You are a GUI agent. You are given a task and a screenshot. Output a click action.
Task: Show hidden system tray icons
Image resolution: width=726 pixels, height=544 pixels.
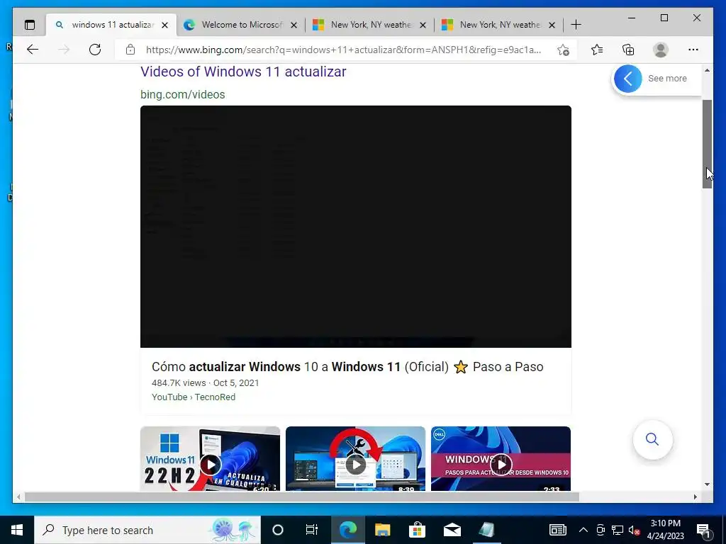point(583,530)
